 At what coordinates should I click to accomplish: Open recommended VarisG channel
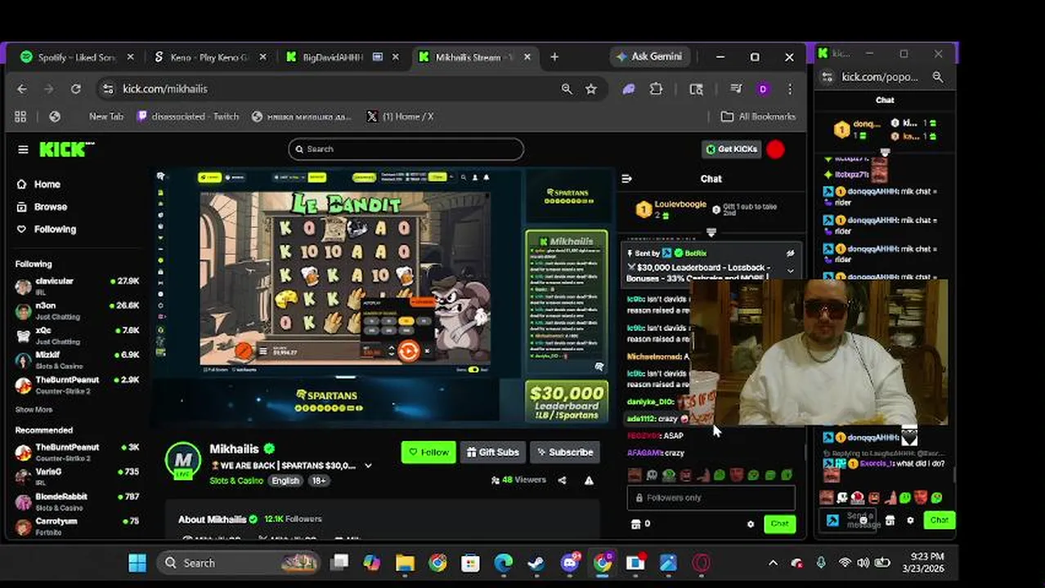click(78, 476)
